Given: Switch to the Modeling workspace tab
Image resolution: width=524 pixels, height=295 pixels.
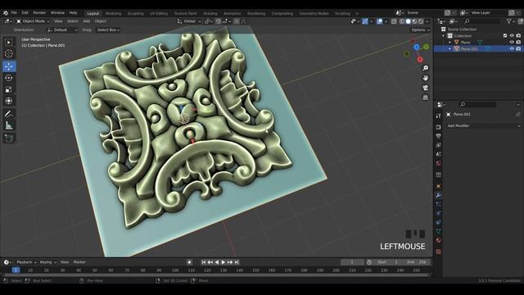Looking at the screenshot, I should (x=113, y=13).
